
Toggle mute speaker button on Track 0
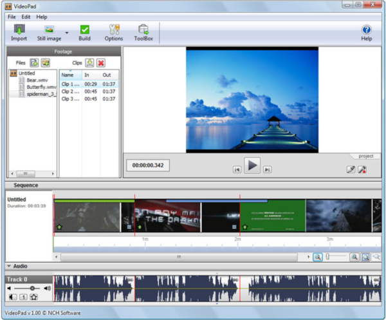[x=12, y=297]
